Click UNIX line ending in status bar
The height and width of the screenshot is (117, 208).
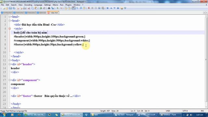168,111
